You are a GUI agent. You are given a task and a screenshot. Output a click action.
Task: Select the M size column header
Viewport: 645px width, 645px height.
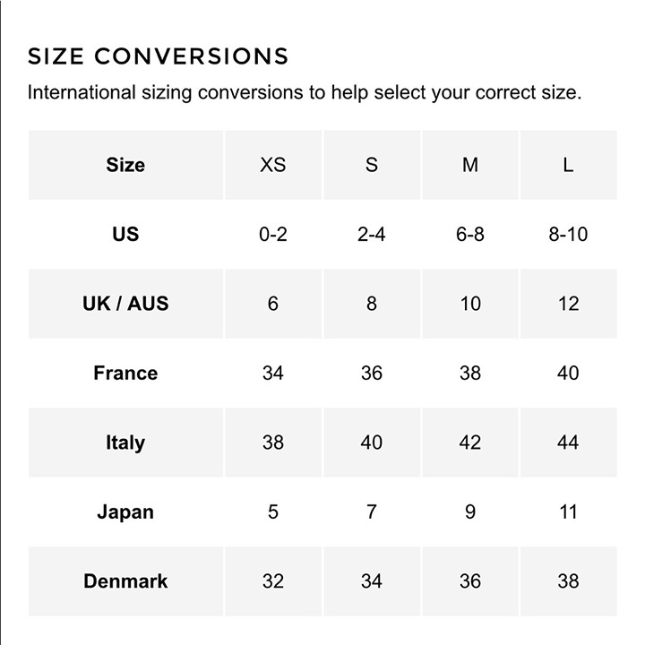[x=469, y=165]
